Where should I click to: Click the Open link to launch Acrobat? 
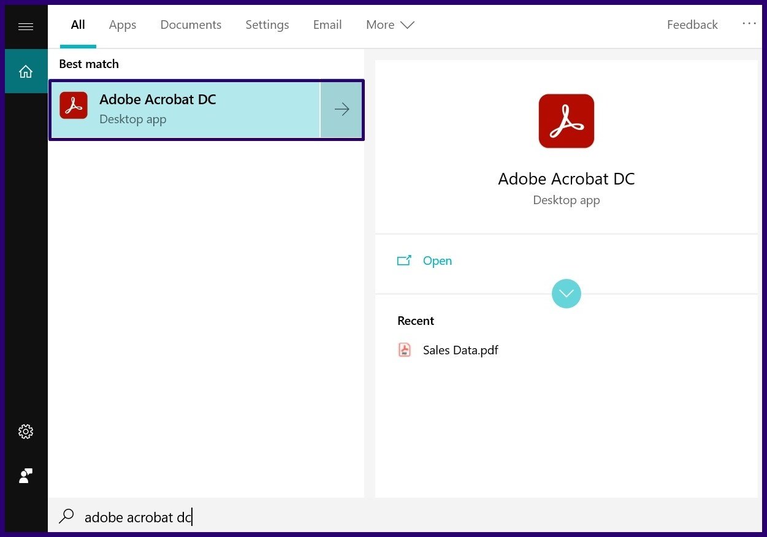[437, 260]
